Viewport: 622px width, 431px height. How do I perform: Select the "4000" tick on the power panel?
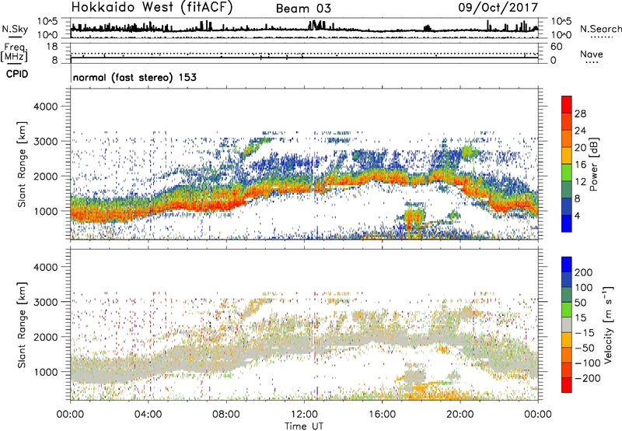point(45,107)
